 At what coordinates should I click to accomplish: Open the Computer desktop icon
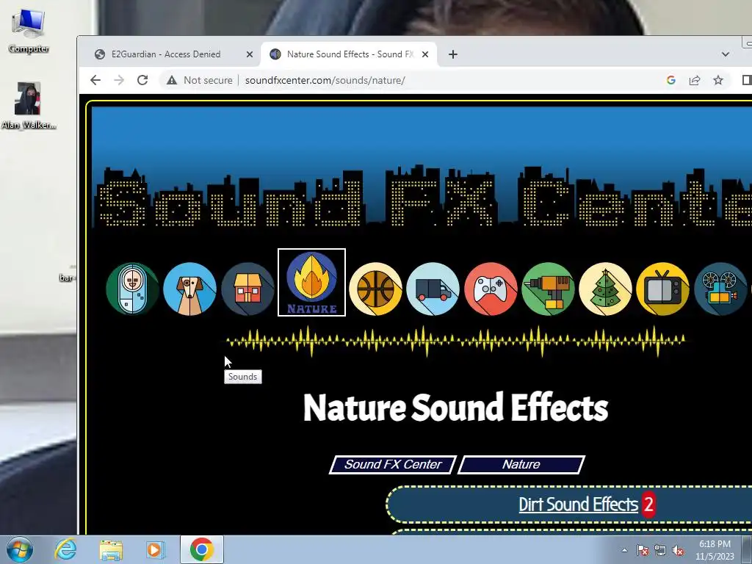click(x=29, y=30)
